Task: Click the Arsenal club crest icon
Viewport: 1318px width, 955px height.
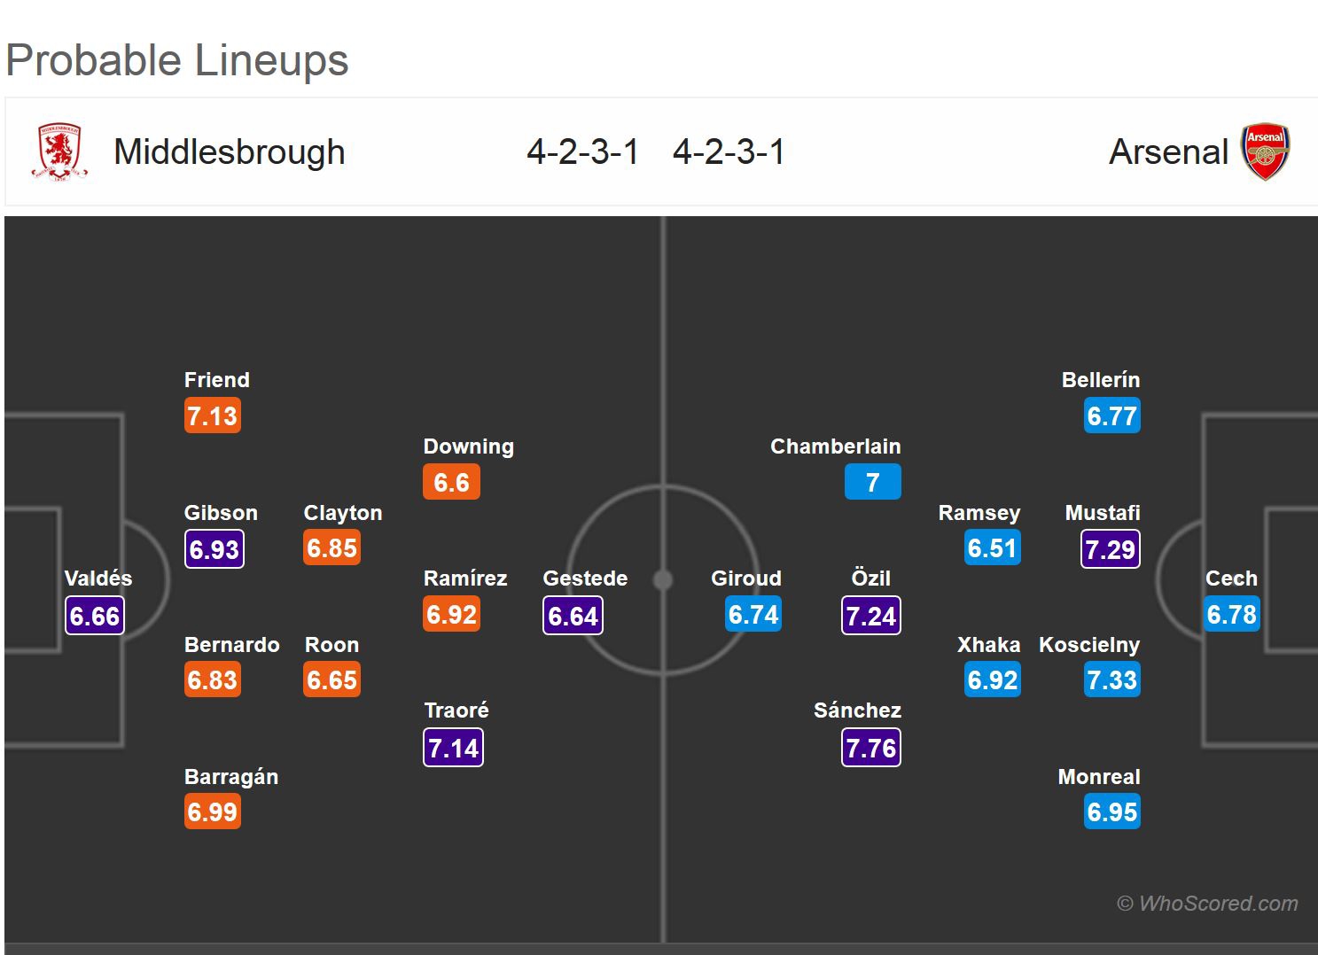Action: coord(1265,152)
